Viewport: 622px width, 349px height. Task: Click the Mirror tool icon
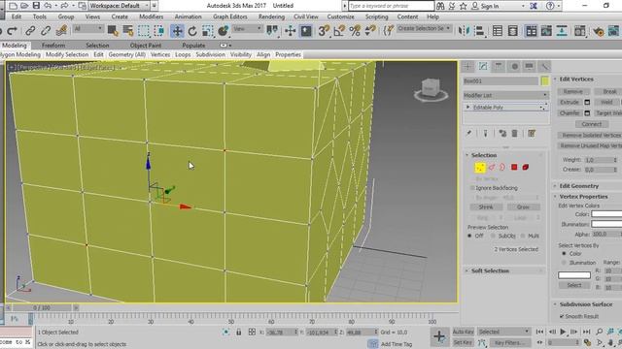464,30
